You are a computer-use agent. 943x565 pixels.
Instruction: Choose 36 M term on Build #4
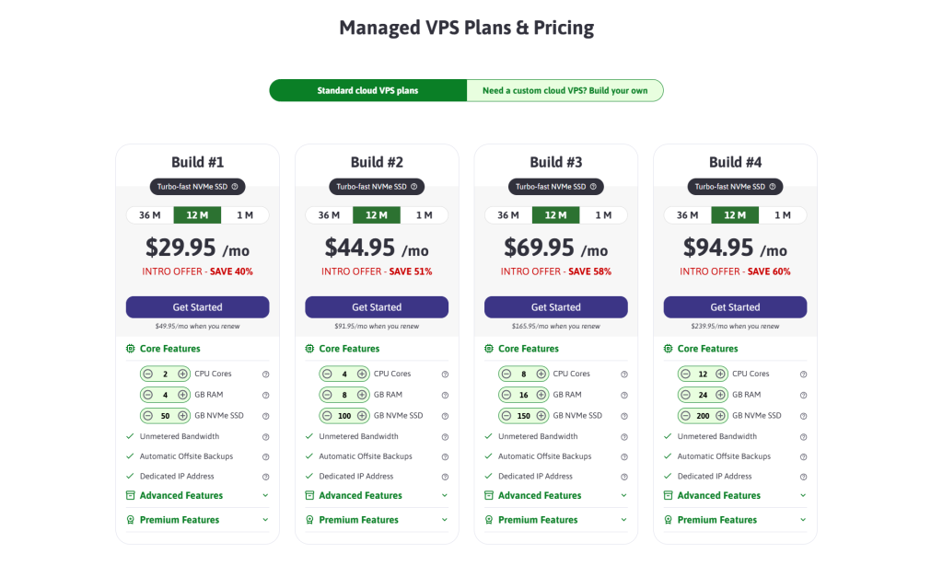(688, 215)
